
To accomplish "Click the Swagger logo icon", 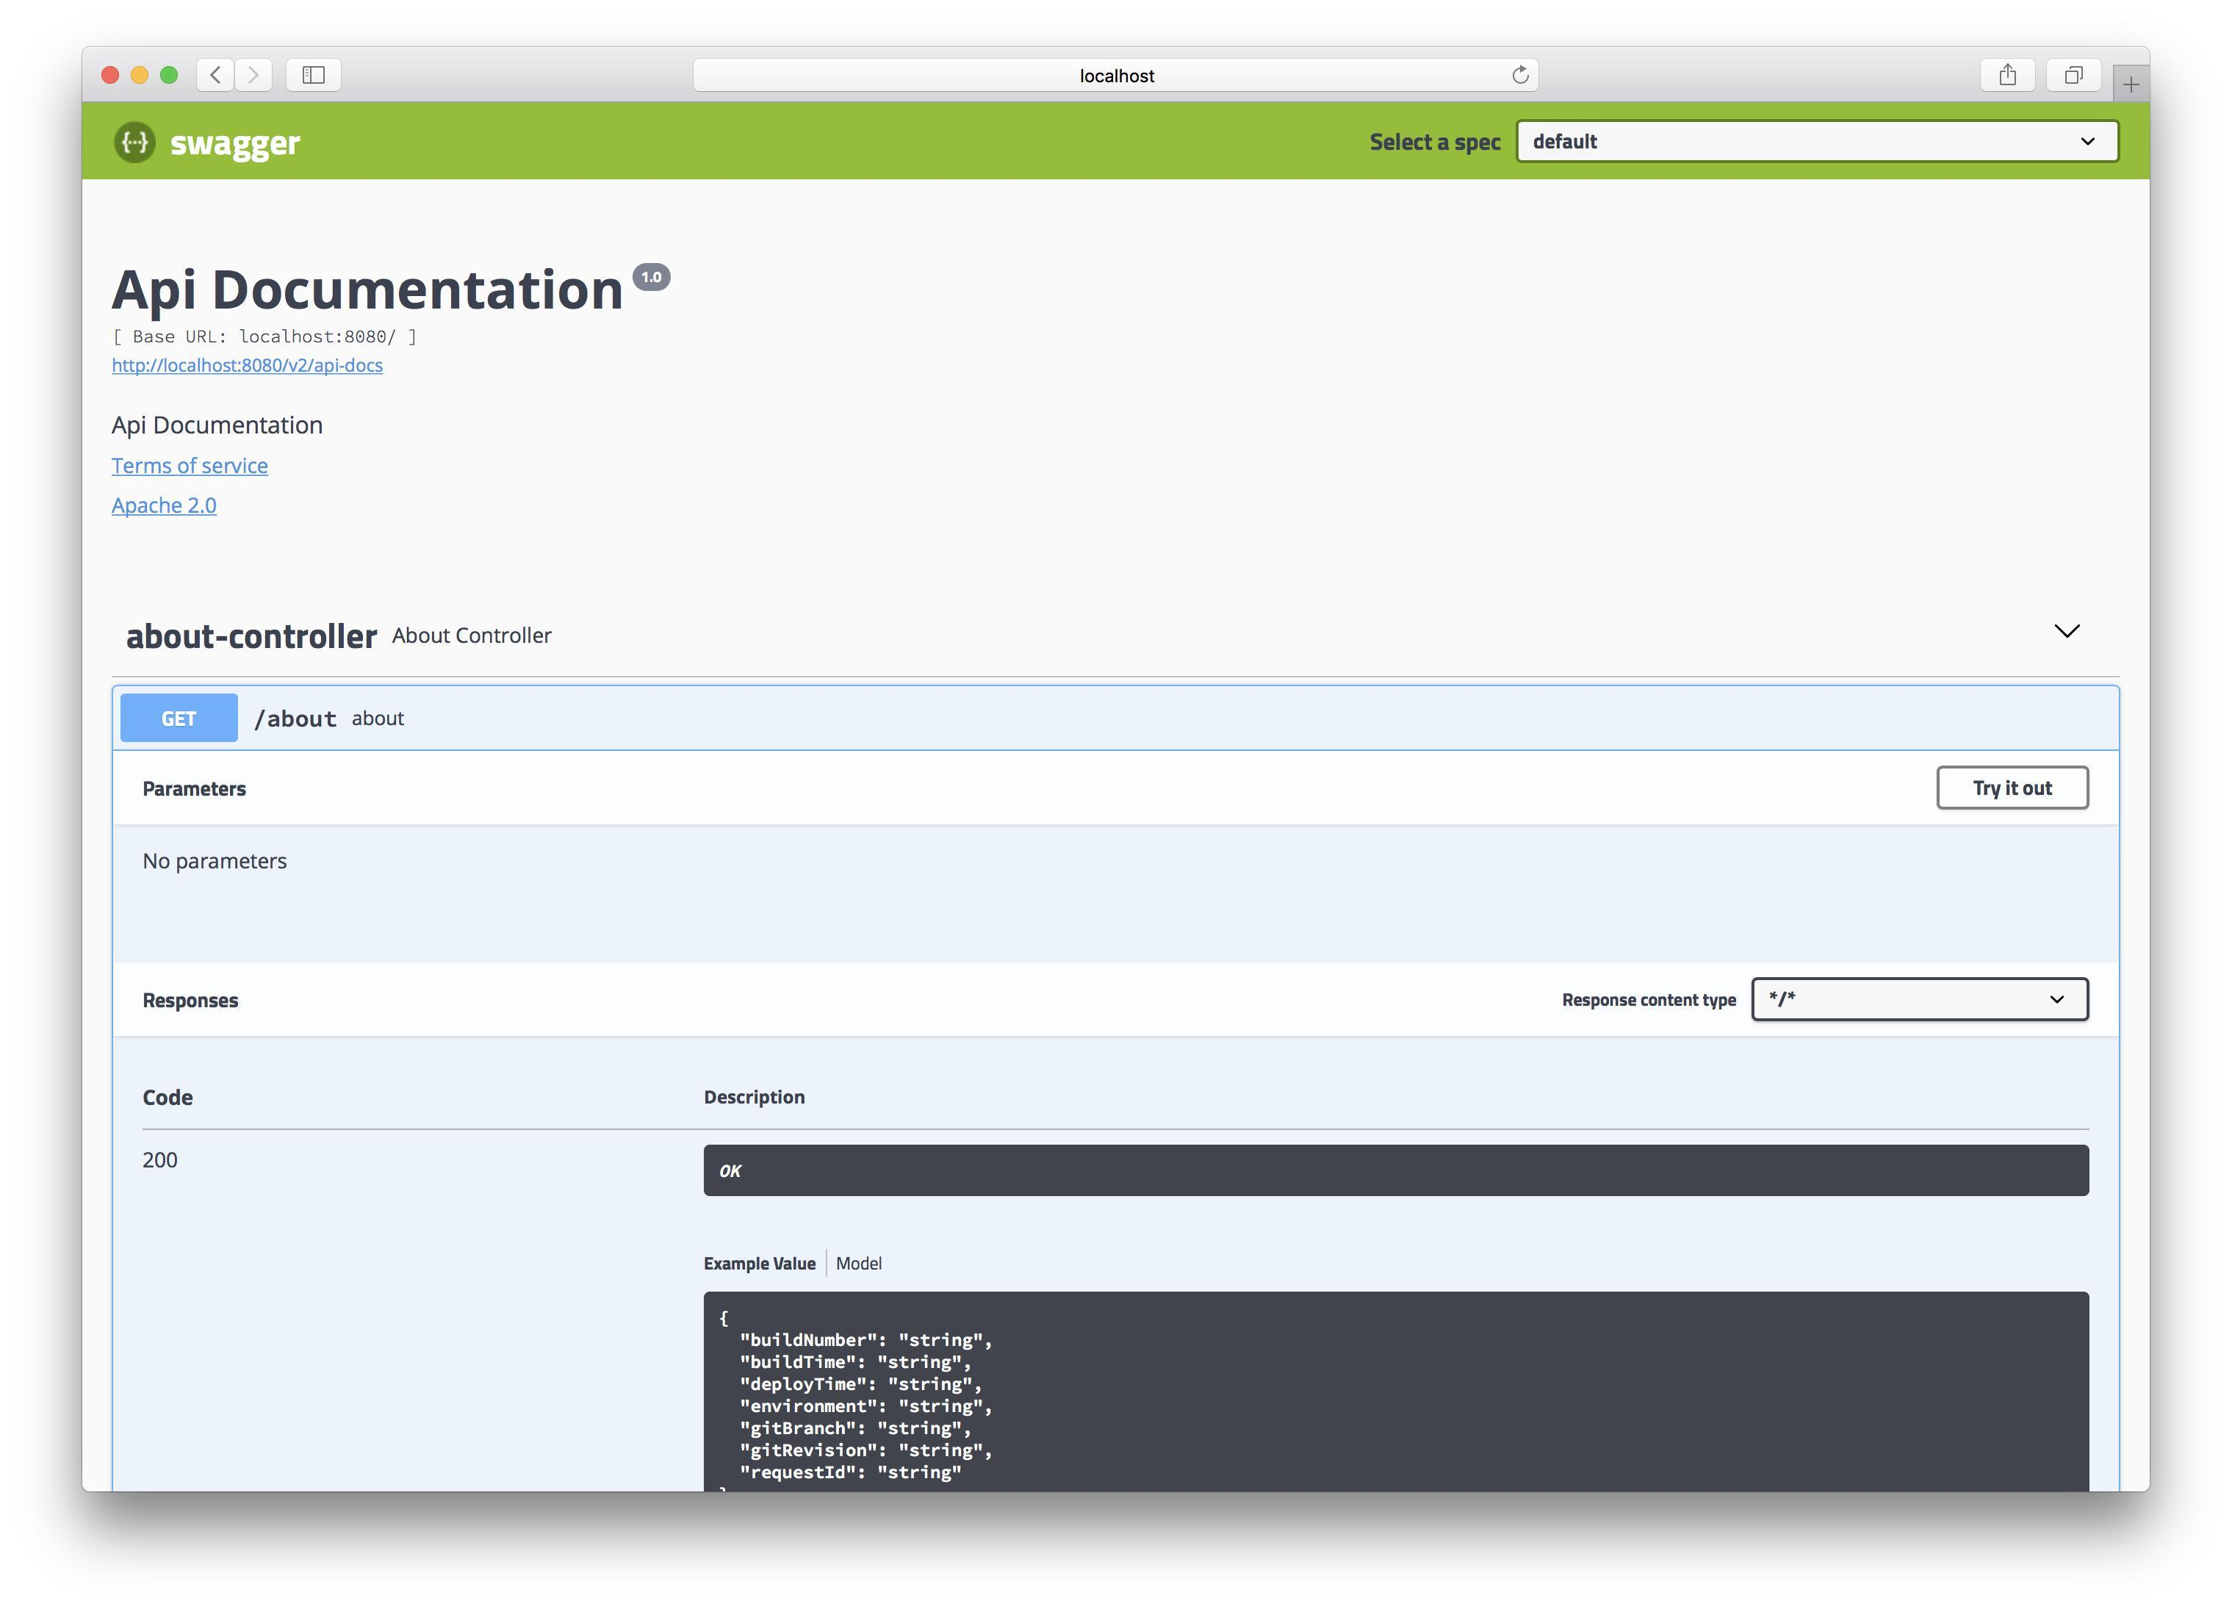I will click(x=135, y=142).
